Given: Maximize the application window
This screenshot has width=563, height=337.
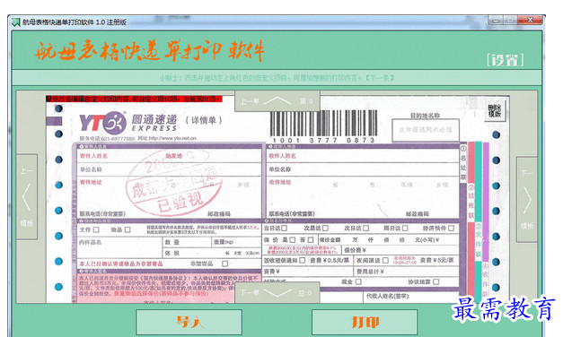Looking at the screenshot, I should tap(510, 21).
